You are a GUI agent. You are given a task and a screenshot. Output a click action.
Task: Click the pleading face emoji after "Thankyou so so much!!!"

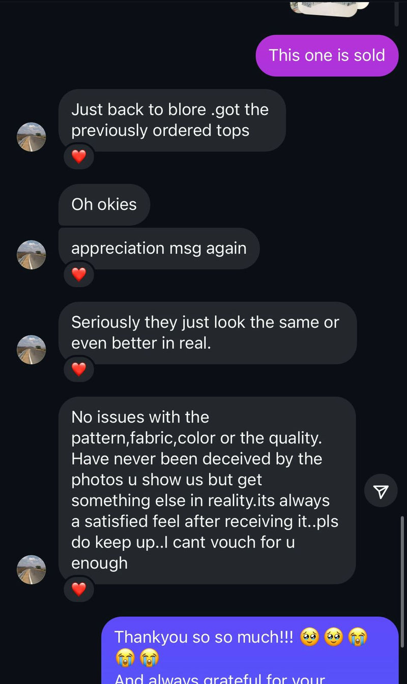(310, 637)
